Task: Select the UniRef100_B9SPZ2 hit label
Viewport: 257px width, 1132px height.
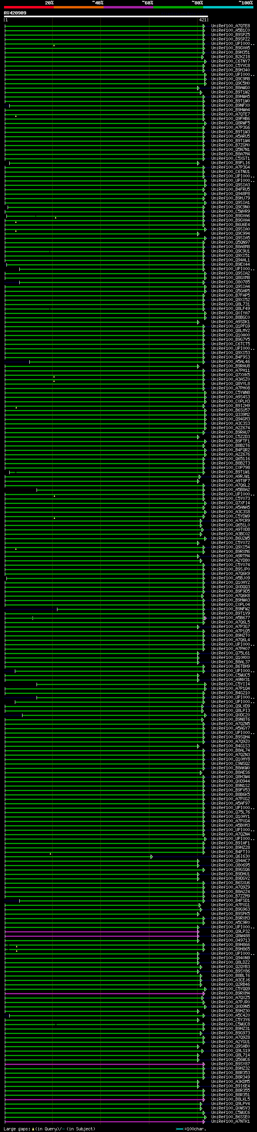Action: click(x=230, y=39)
